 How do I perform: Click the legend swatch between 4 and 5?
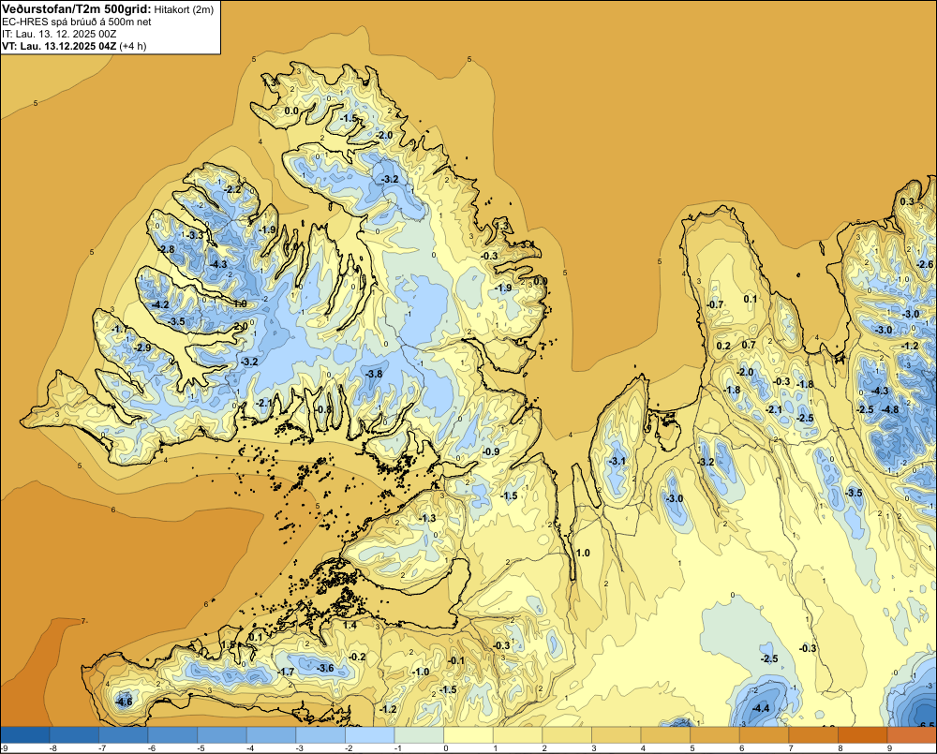pos(665,735)
